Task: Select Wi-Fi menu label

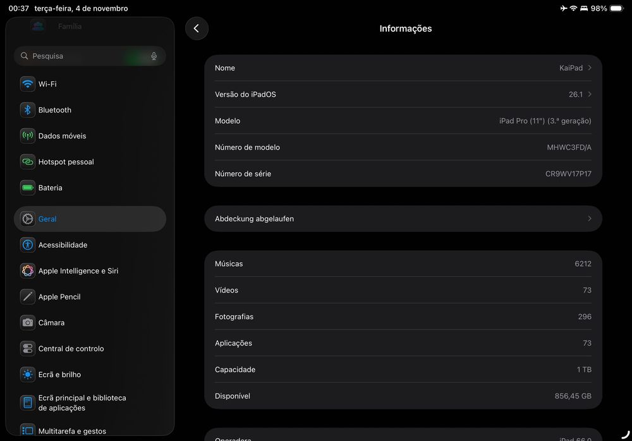Action: (x=47, y=84)
